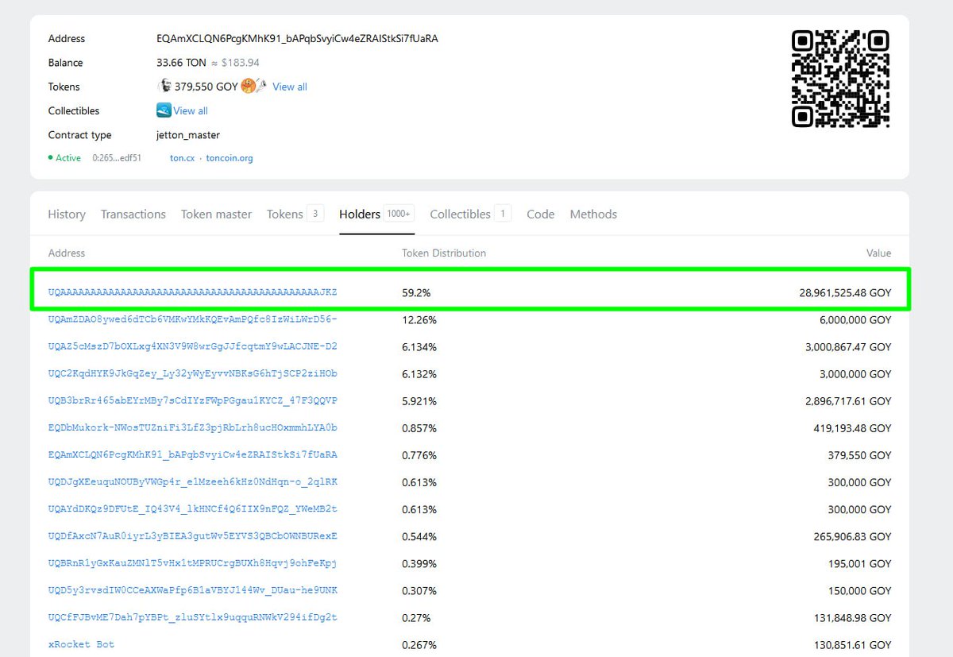Open the toncoin.org link

[x=230, y=157]
